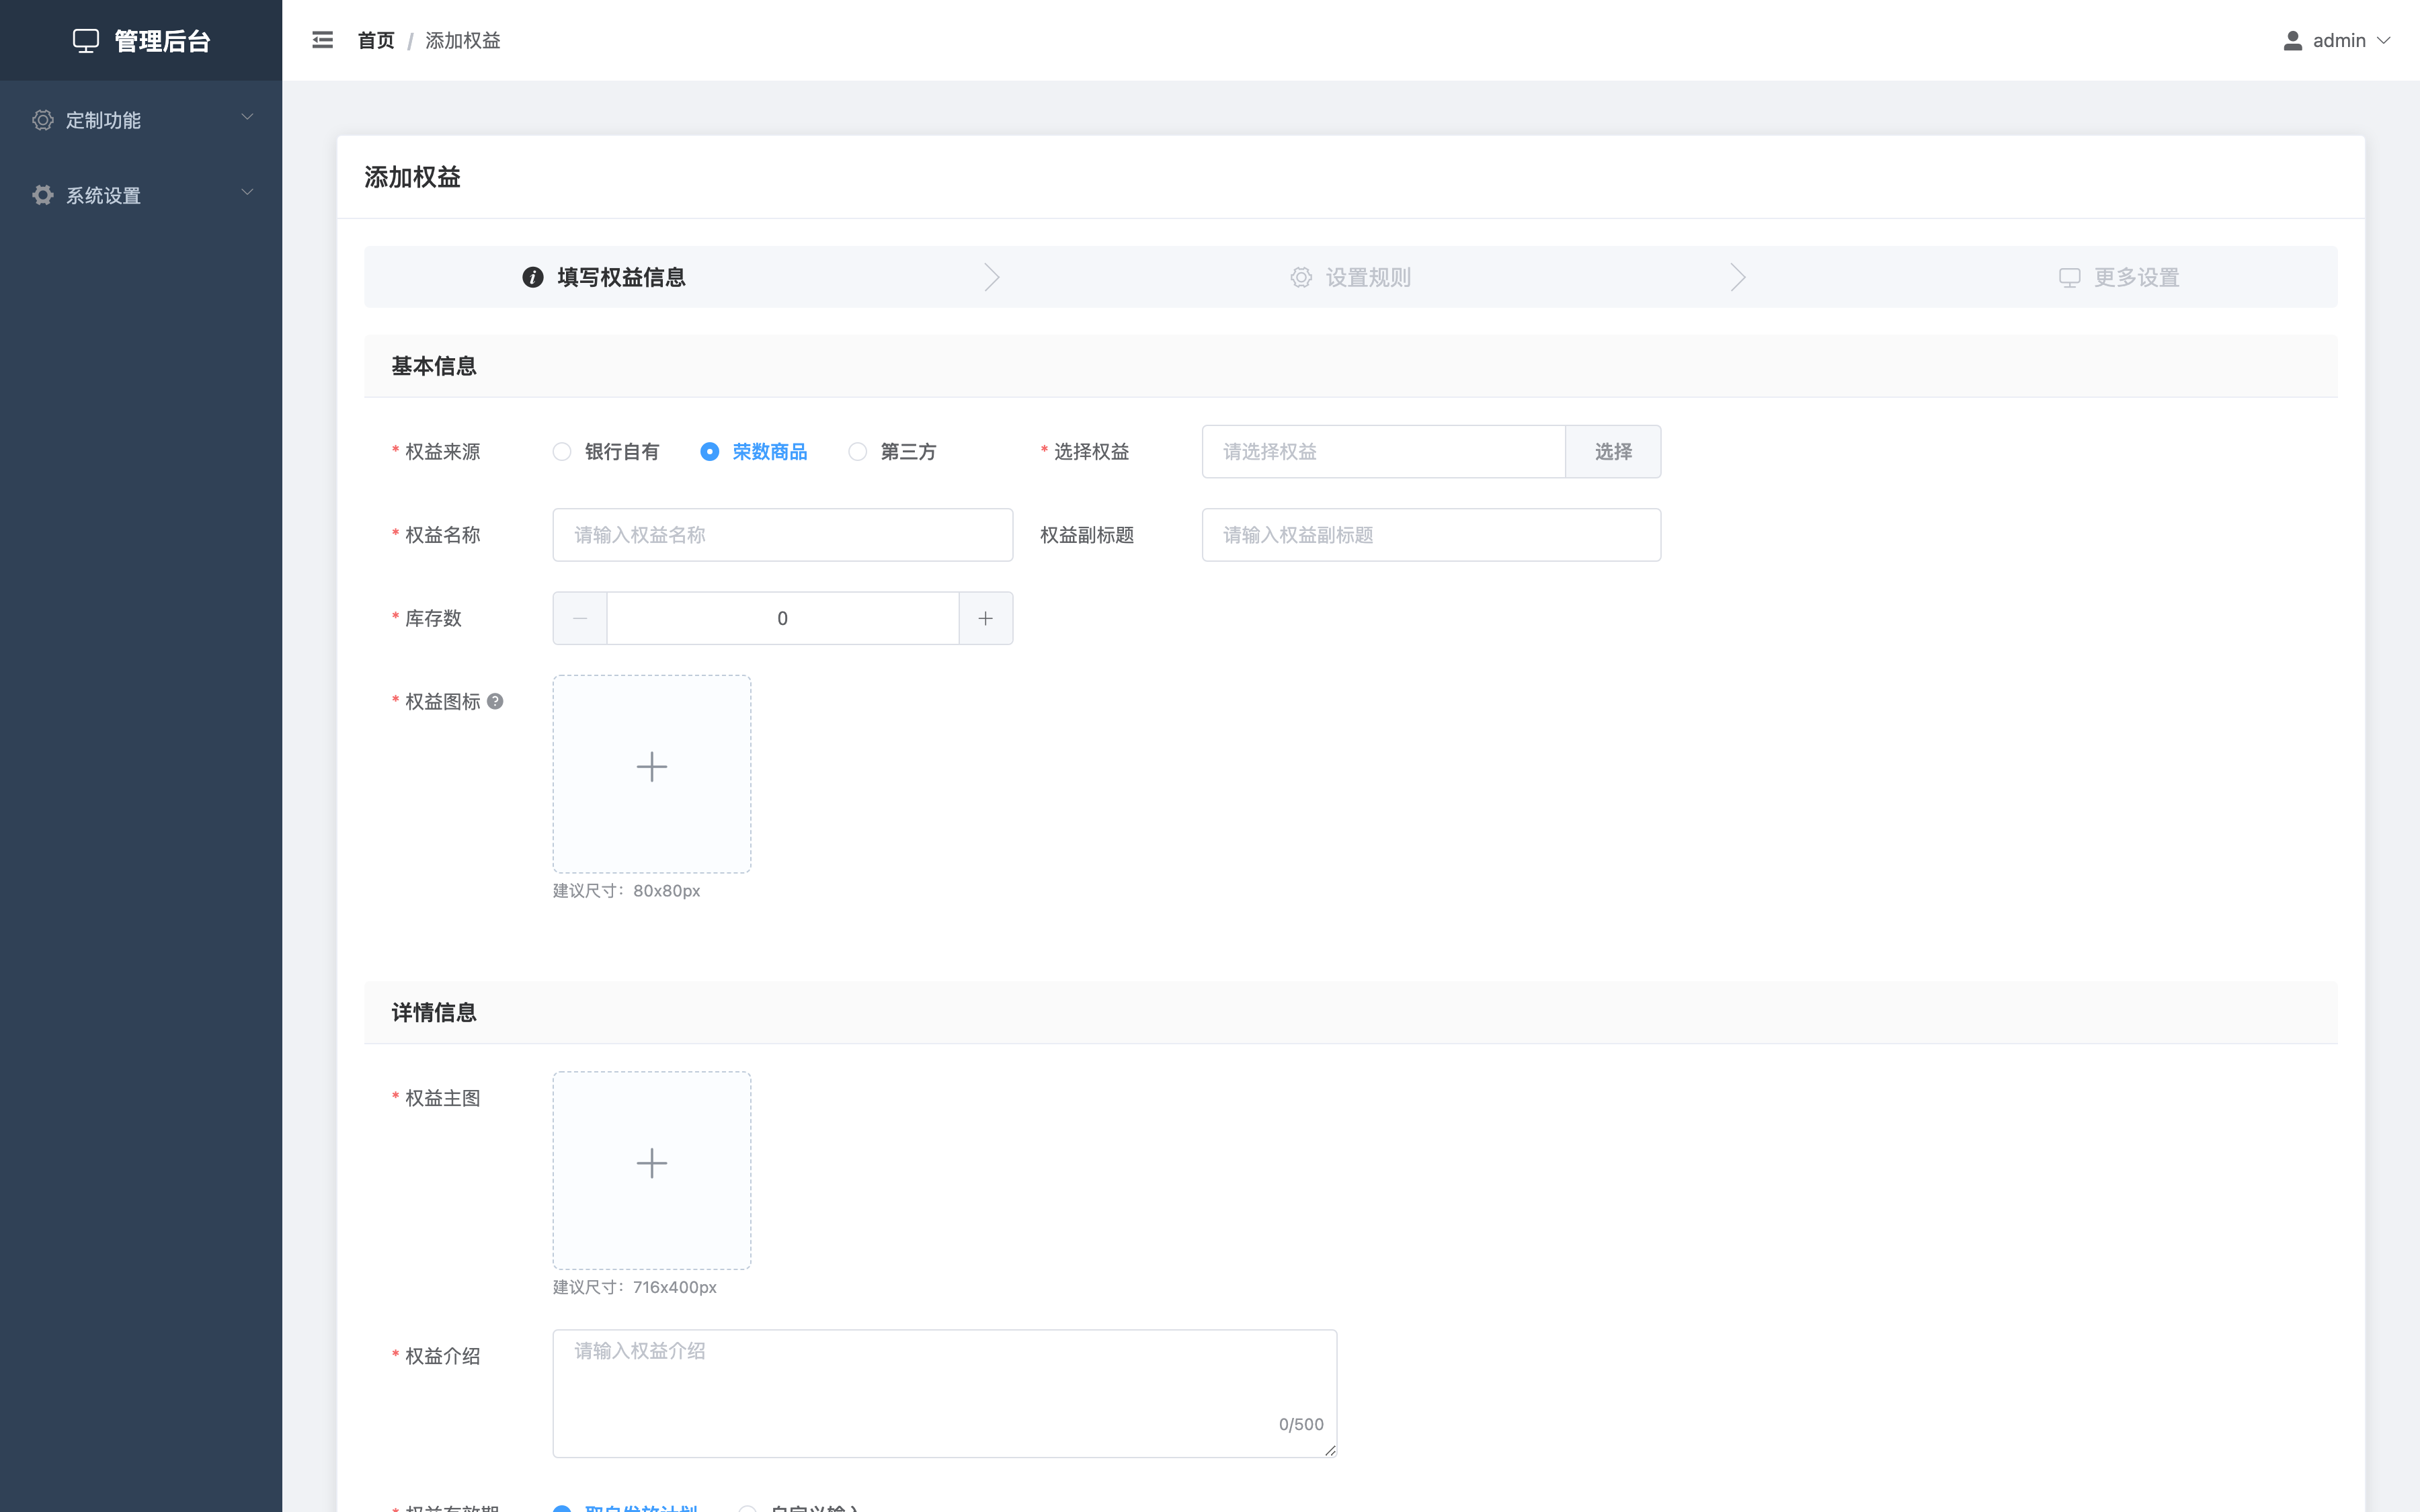Click the admin user avatar icon

point(2293,41)
